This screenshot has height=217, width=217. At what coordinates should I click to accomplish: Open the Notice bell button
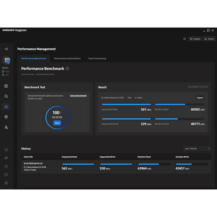point(209,39)
